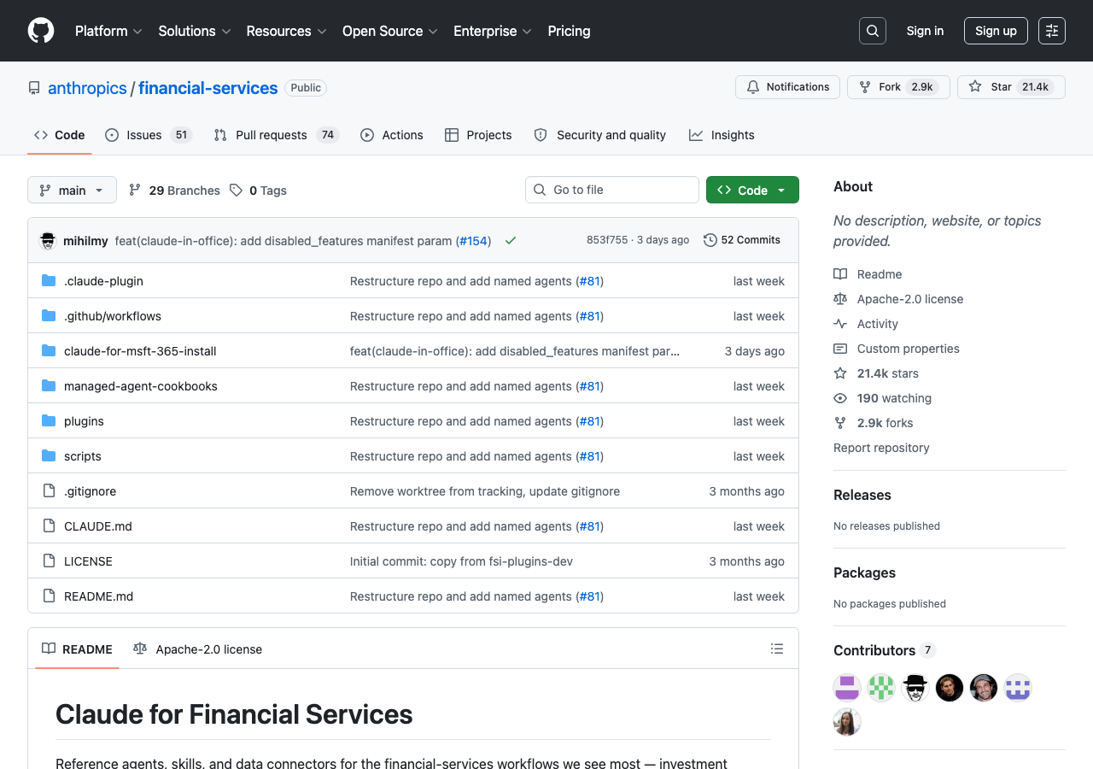The width and height of the screenshot is (1093, 769).
Task: Click the scripts folder icon
Action: click(x=49, y=456)
